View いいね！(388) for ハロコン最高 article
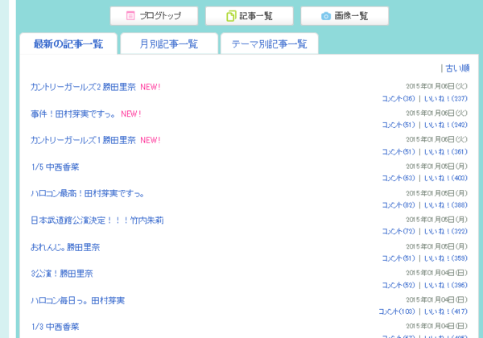Viewport: 483px width, 338px height. pos(446,205)
